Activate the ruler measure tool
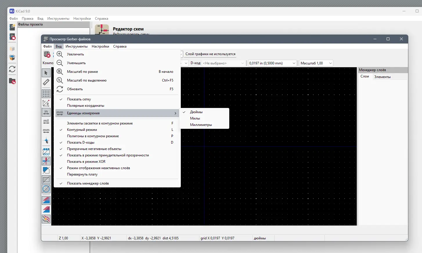 (x=46, y=82)
